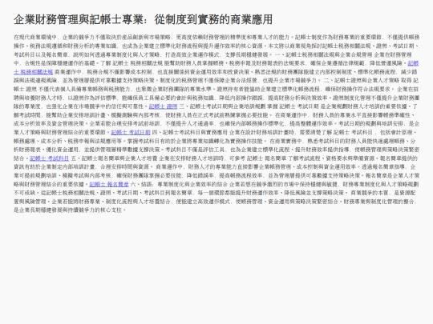433x324 pixels.
Task: Follow the 記帳士 考試科目 link
Action: click(49, 158)
